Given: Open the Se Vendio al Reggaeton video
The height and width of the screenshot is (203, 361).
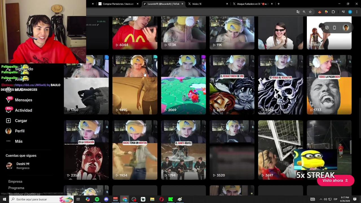Looking at the screenshot, I should (x=281, y=85).
